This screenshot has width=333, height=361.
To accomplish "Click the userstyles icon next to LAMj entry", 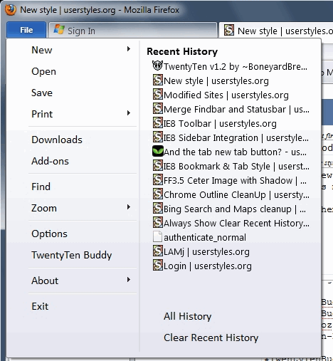I will click(157, 251).
